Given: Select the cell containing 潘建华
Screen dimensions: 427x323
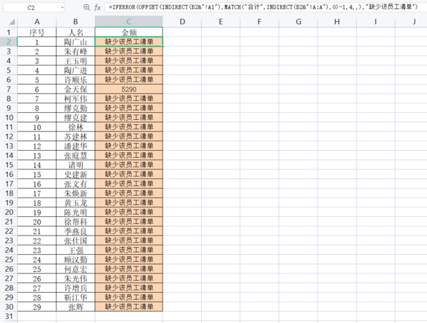Looking at the screenshot, I should [x=76, y=146].
